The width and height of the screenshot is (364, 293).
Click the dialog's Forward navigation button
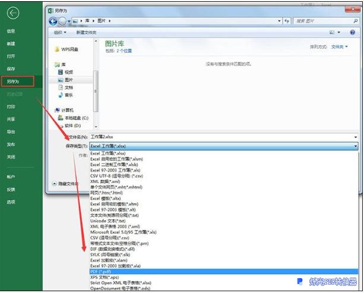62,21
